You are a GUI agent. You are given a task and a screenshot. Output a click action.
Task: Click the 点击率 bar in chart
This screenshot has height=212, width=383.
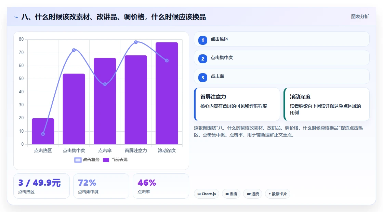pos(105,101)
